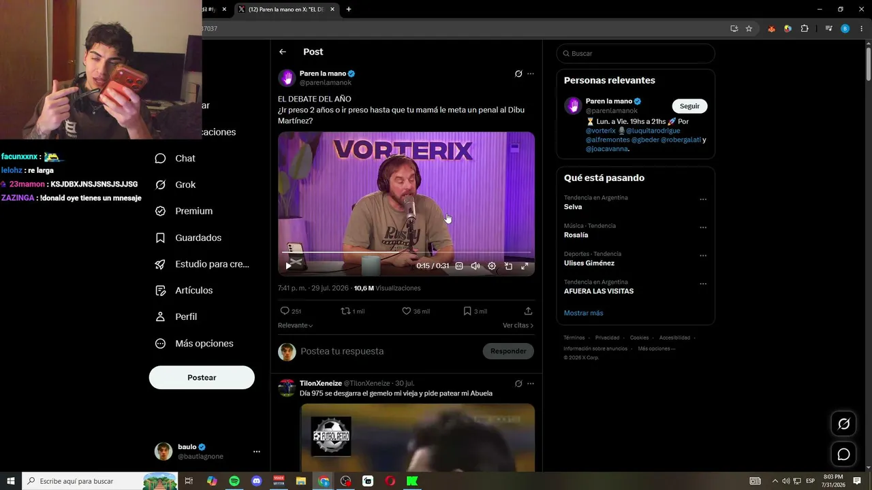This screenshot has width=872, height=490.
Task: Open Spotify from the taskbar
Action: 234,481
